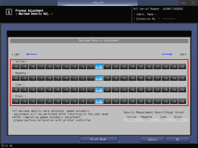Set Yellow density to +7
The image size is (198, 148).
click(x=157, y=66)
